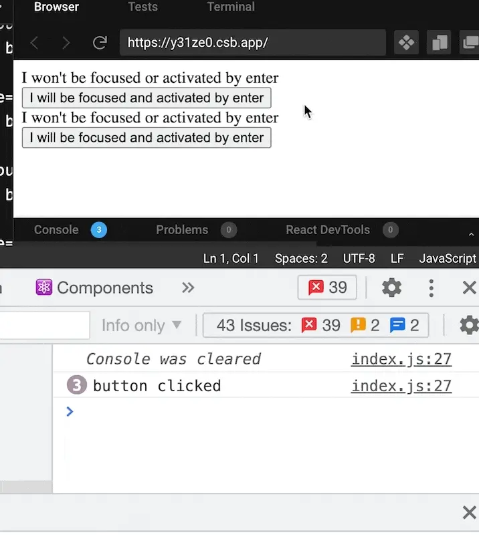Click the repeat-count 3 badge on 'button clicked'

click(76, 385)
